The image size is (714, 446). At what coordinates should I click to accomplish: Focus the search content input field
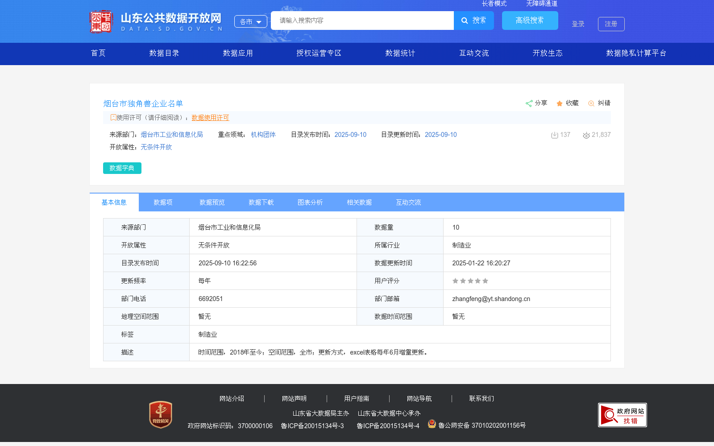coord(362,21)
